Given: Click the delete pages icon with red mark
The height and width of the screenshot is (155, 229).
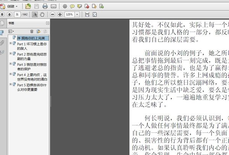Looking at the screenshot, I should pos(87,6).
